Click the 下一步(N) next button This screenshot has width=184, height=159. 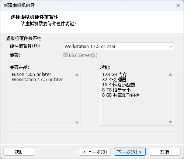click(130, 152)
